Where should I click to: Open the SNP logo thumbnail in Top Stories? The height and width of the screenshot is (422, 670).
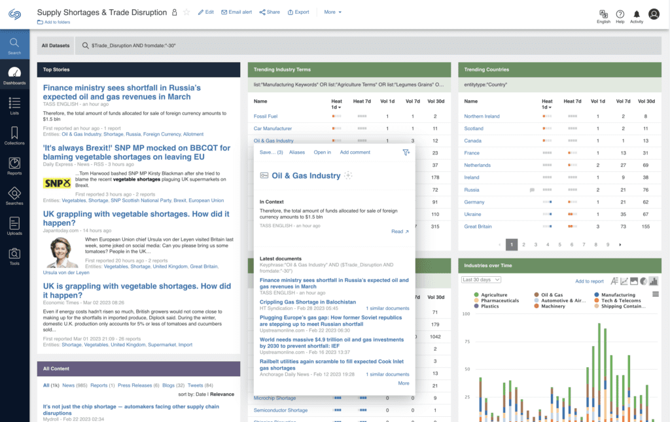point(58,183)
